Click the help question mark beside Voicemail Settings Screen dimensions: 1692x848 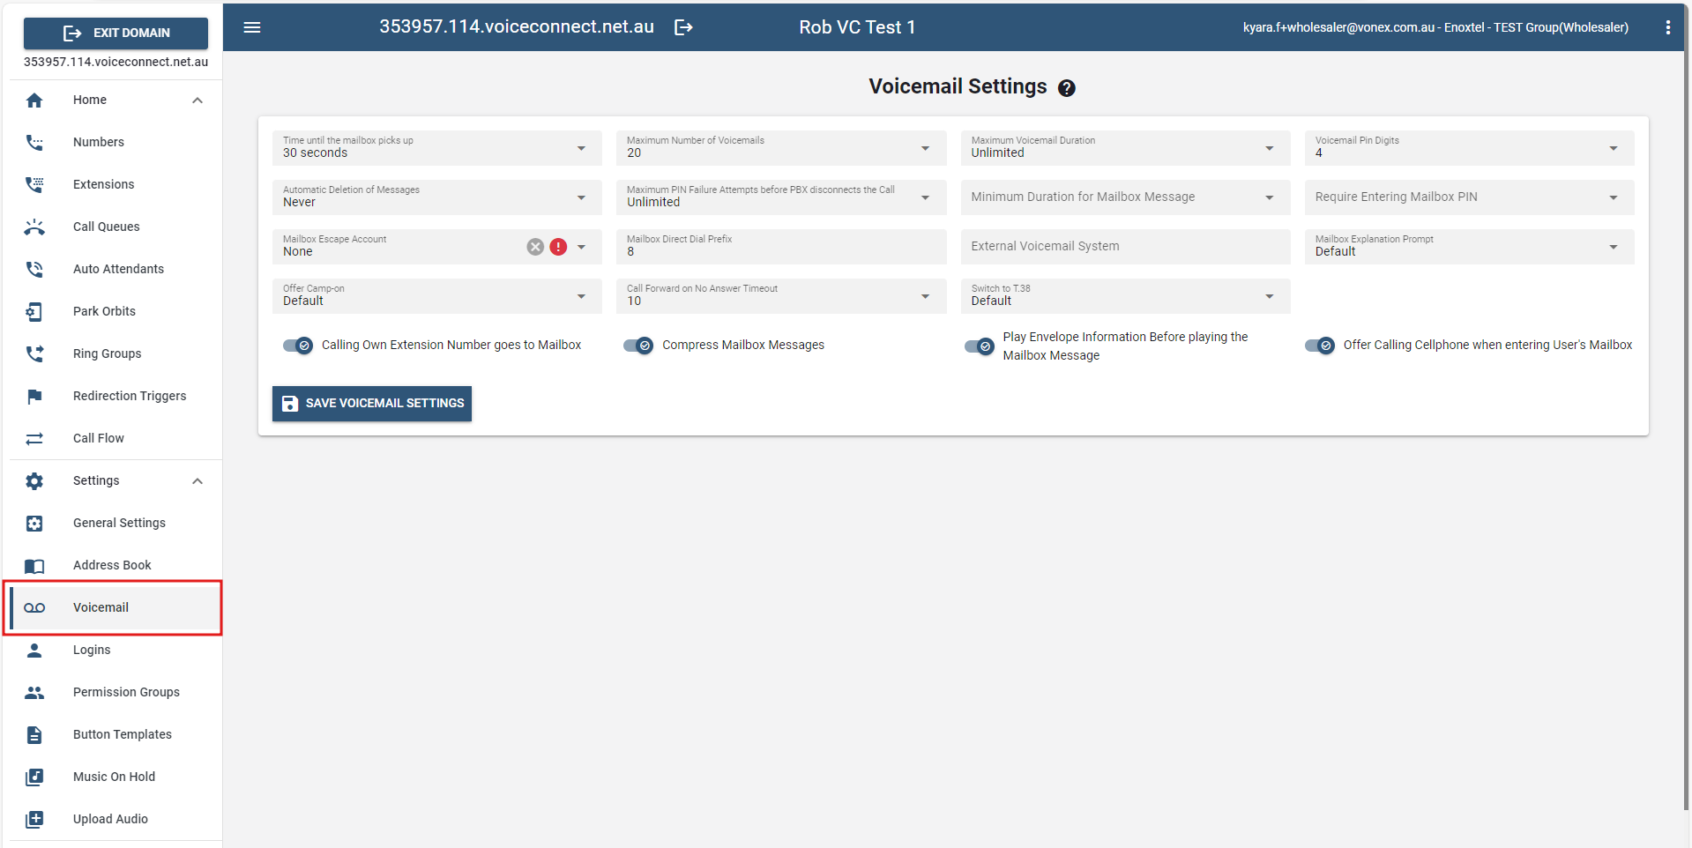pyautogui.click(x=1066, y=88)
